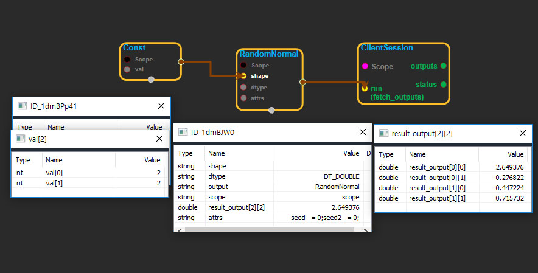The width and height of the screenshot is (538, 273).
Task: Click the Const node val port
Action: (x=127, y=69)
